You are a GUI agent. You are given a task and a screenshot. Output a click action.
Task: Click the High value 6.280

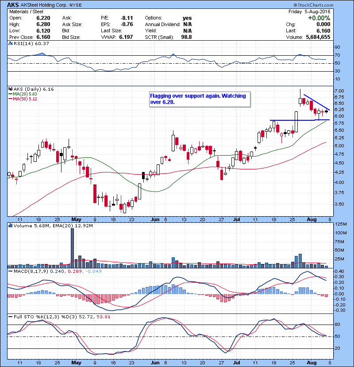tap(43, 24)
